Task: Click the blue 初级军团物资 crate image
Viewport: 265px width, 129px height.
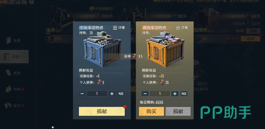Action: [102, 49]
